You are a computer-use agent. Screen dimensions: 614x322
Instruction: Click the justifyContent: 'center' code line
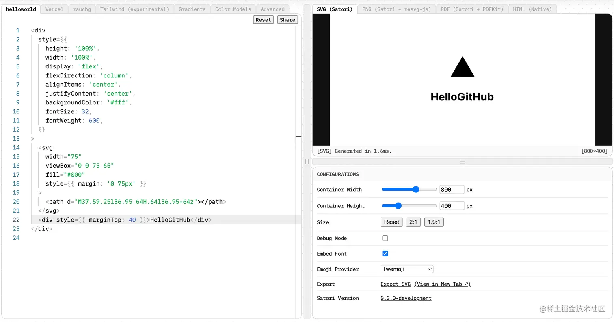91,94
